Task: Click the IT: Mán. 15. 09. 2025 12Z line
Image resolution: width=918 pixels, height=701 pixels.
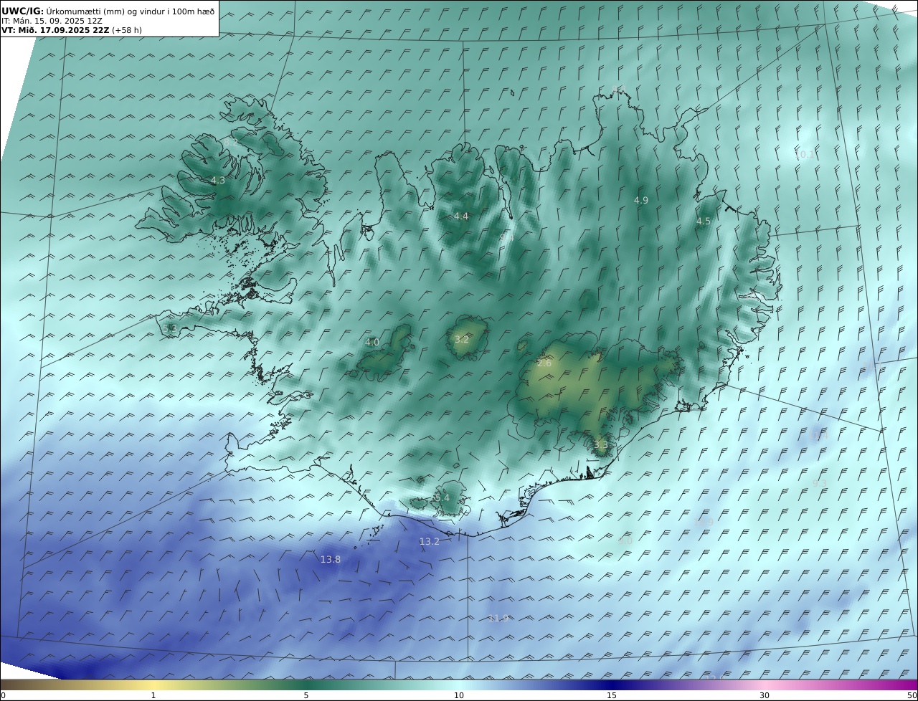Action: pos(52,21)
